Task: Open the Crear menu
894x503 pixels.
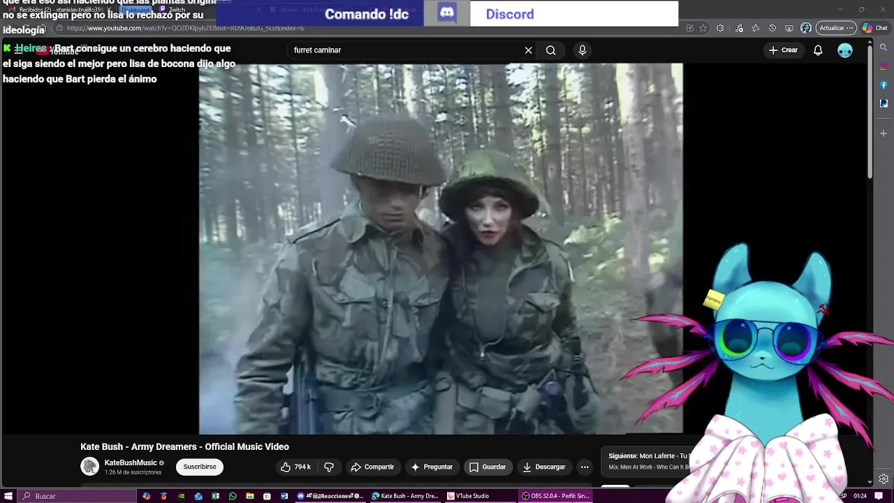Action: 783,50
